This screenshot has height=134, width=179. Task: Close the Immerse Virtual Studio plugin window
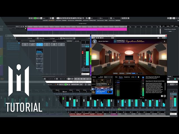click(x=166, y=36)
